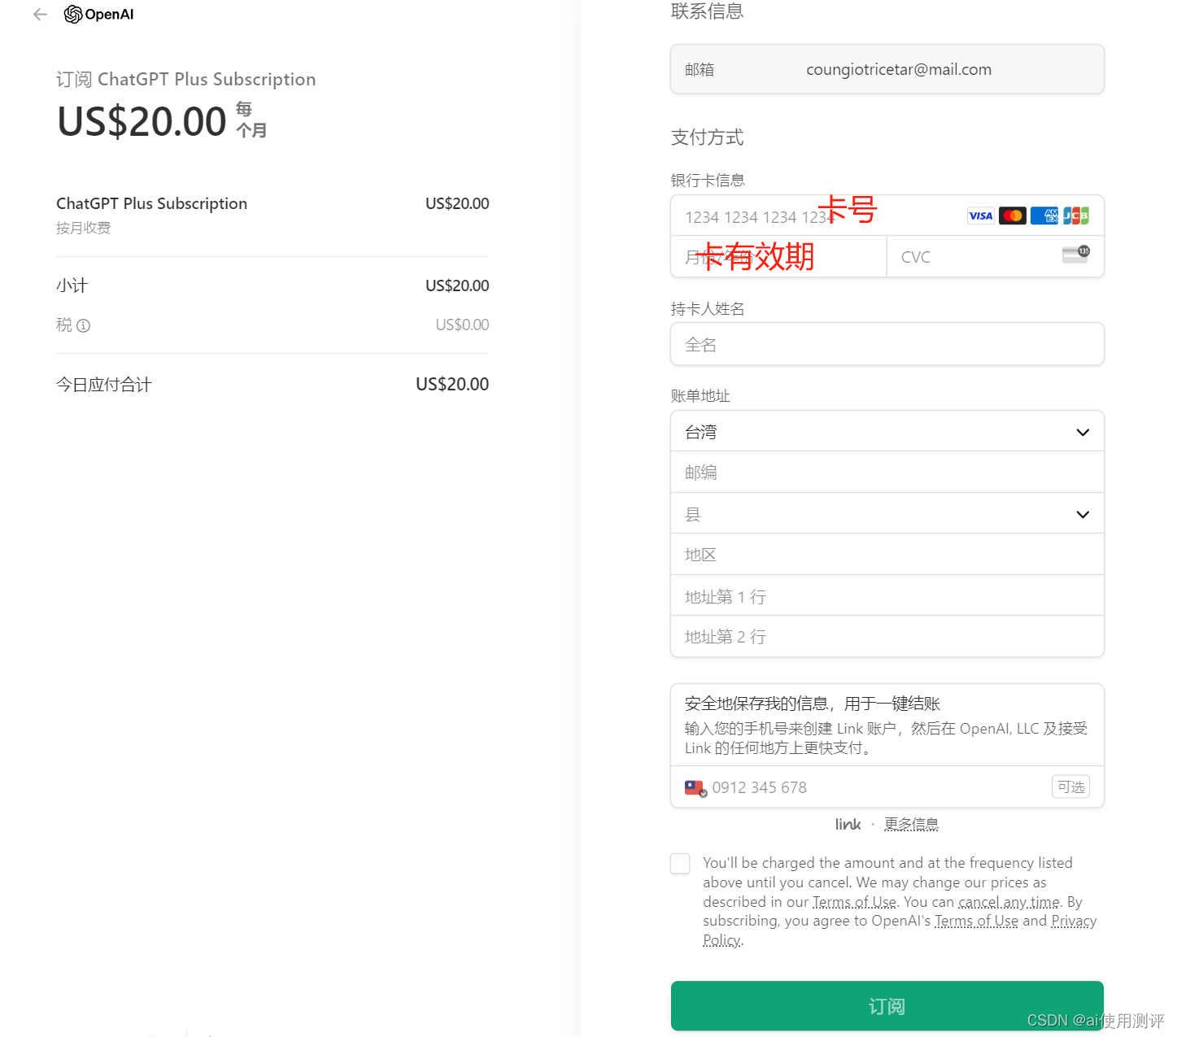This screenshot has height=1037, width=1177.
Task: Click the US$0.00 tax amount
Action: click(x=462, y=325)
